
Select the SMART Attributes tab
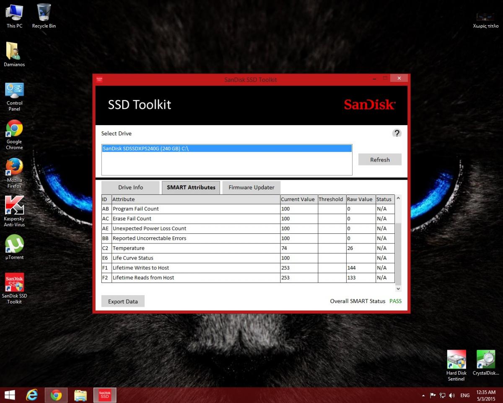[191, 188]
